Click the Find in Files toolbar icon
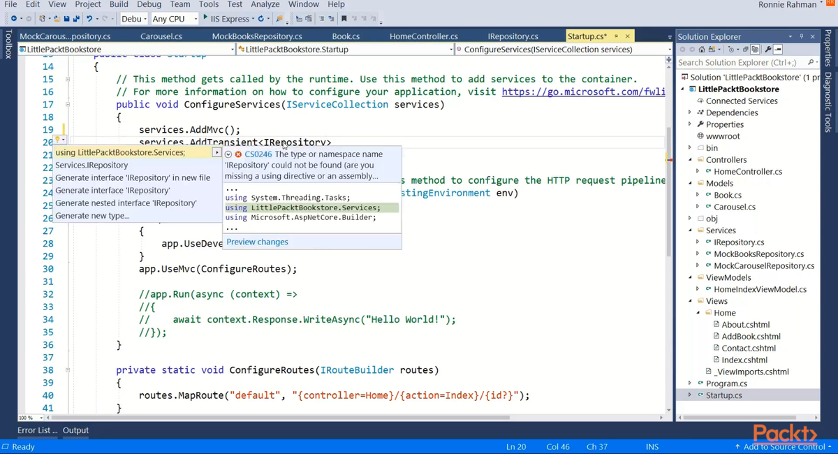The height and width of the screenshot is (454, 838). coord(279,19)
